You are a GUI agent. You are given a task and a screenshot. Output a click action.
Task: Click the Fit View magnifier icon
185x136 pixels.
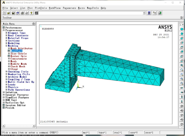[182, 65]
